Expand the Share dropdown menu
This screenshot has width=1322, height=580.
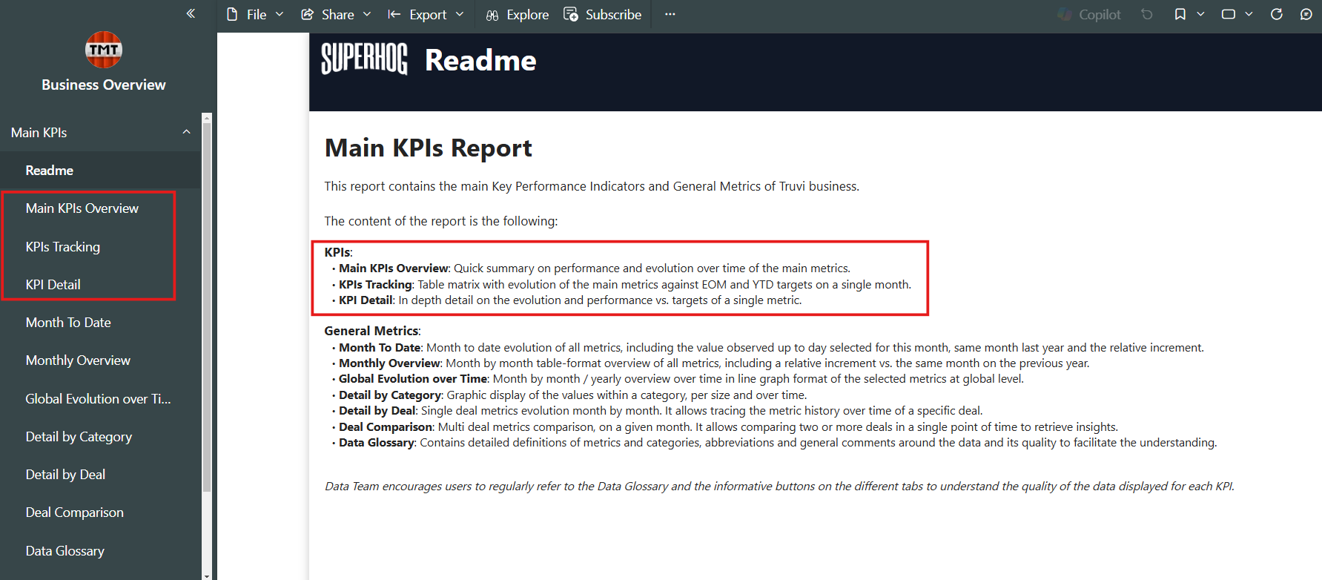click(336, 14)
